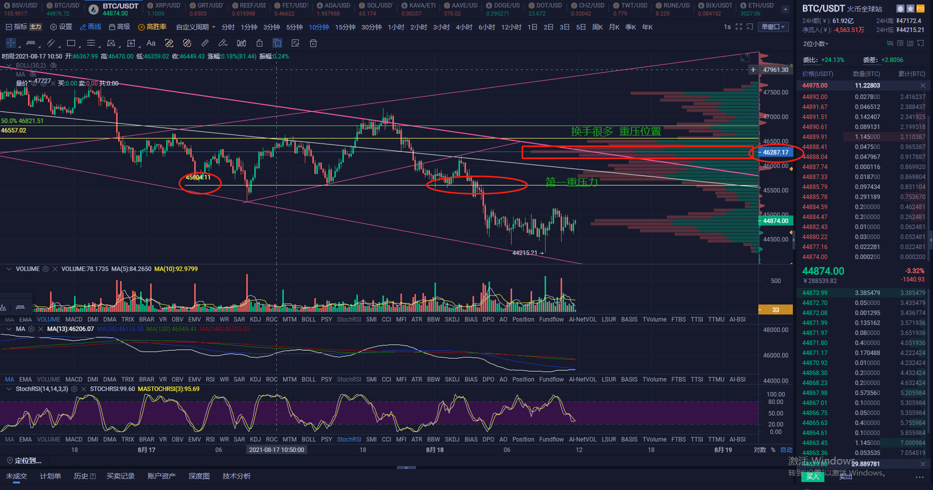This screenshot has height=490, width=933.
Task: Select MACD in the volume indicator row
Action: (x=74, y=319)
